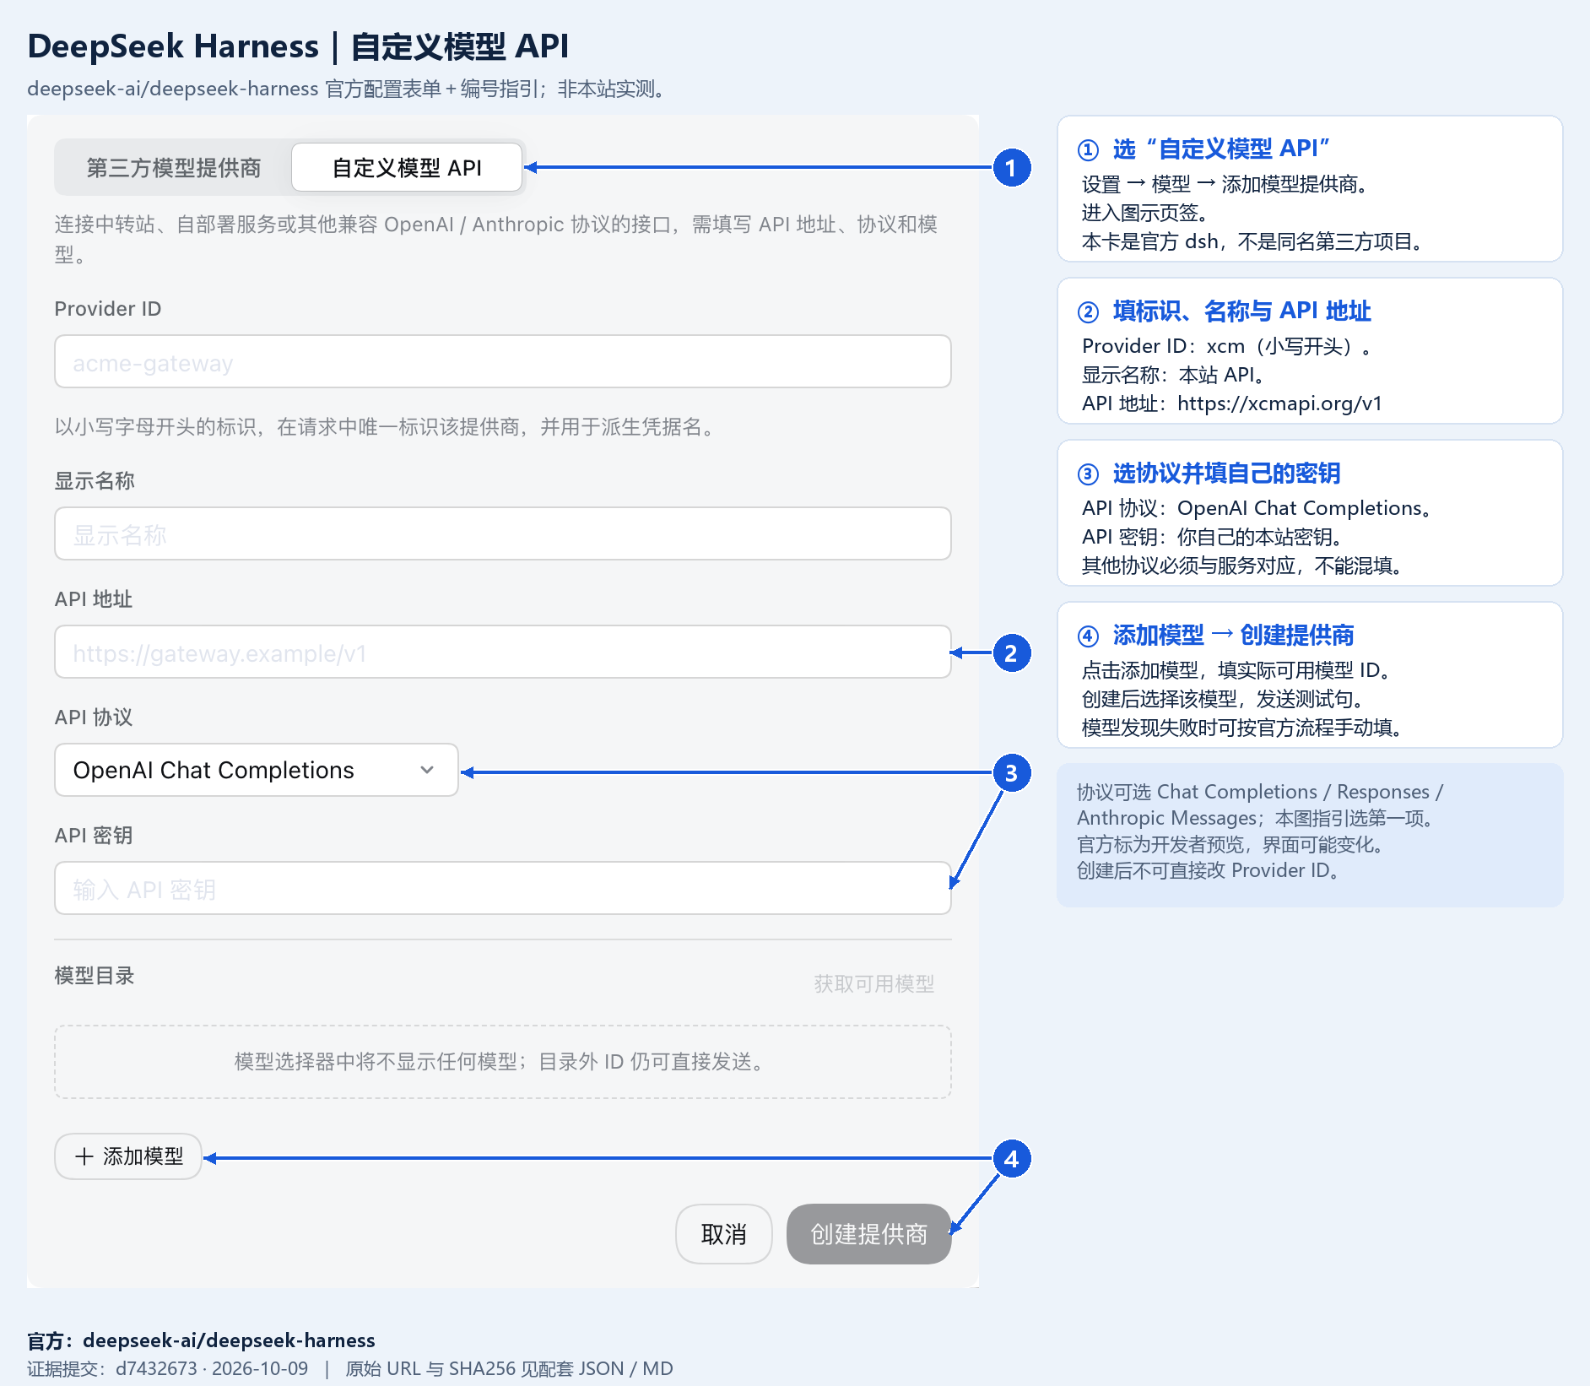Click the text https://xcmapi.org/v1

tap(1279, 403)
